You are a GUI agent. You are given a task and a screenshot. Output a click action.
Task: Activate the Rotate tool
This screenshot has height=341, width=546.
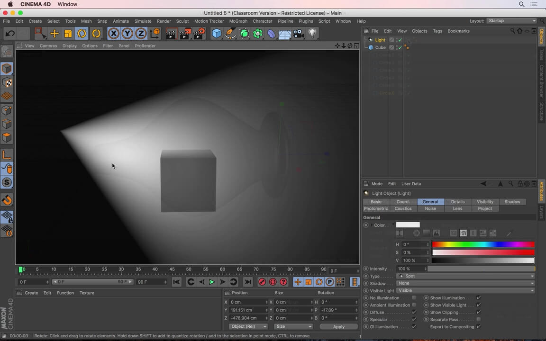(x=82, y=33)
